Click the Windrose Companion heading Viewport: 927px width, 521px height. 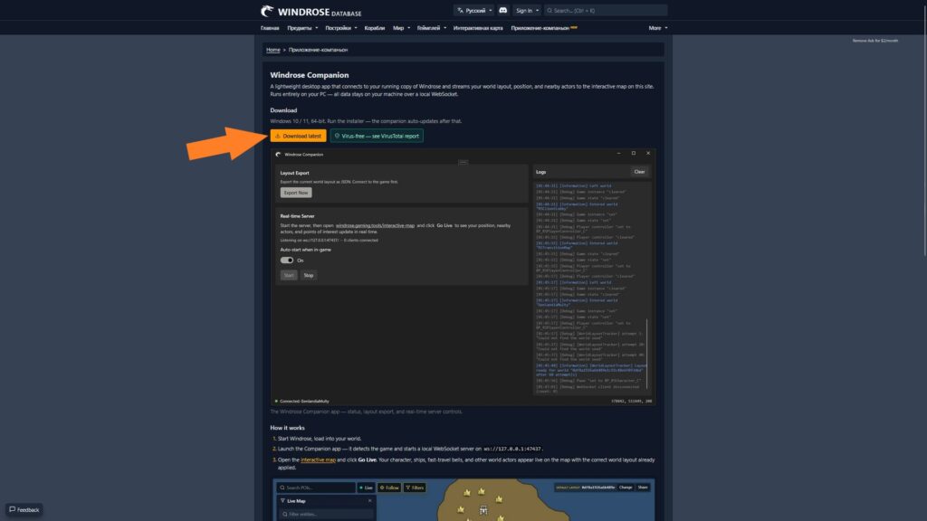tap(310, 75)
